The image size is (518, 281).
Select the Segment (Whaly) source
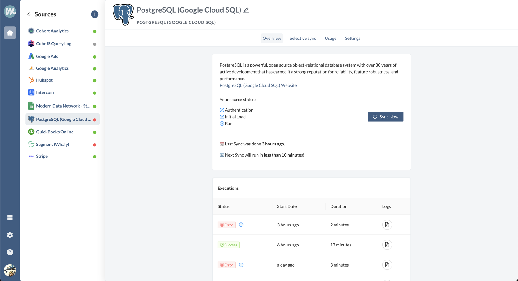pyautogui.click(x=62, y=144)
